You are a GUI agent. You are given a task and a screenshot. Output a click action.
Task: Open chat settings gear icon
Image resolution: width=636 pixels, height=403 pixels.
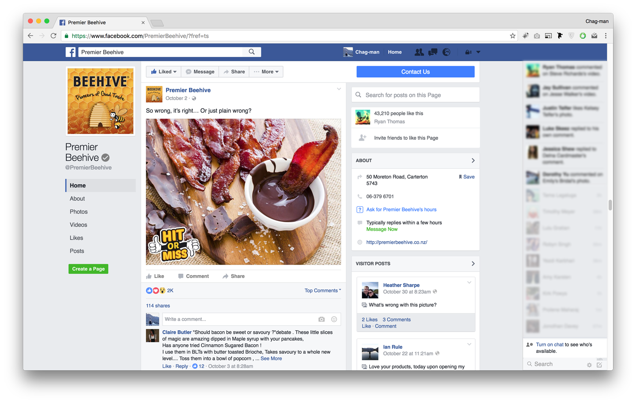(589, 365)
